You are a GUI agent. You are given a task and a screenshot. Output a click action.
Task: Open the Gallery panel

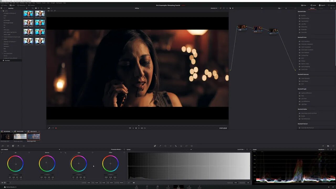coord(4,5)
